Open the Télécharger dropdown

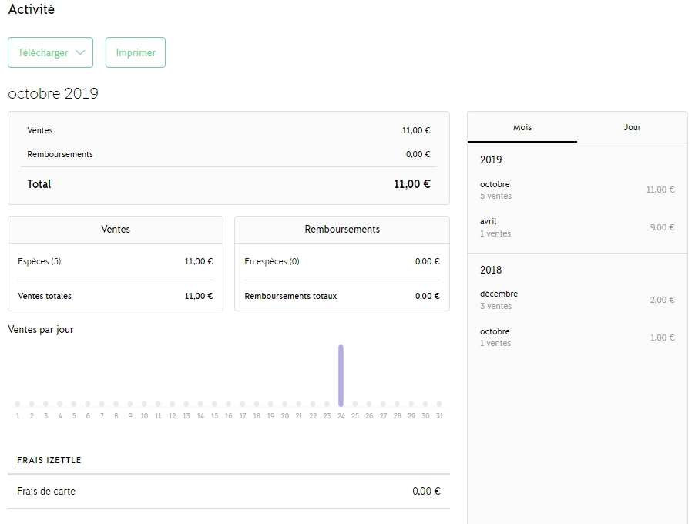pos(50,52)
